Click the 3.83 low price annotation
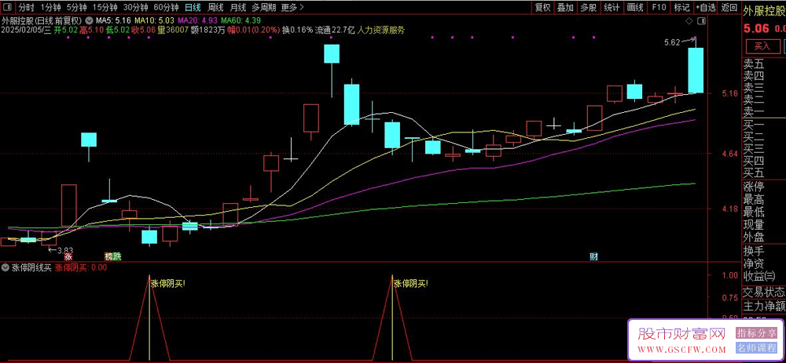The width and height of the screenshot is (786, 363). tap(65, 250)
